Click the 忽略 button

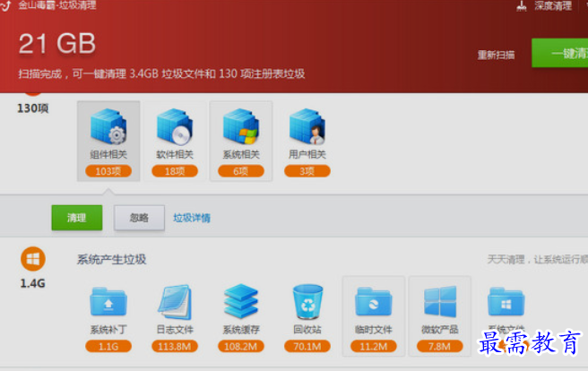139,218
